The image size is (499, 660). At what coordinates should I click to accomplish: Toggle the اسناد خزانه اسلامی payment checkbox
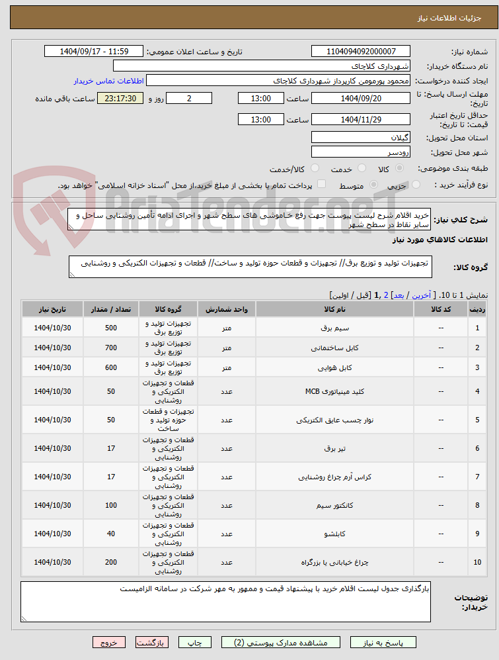coord(321,184)
